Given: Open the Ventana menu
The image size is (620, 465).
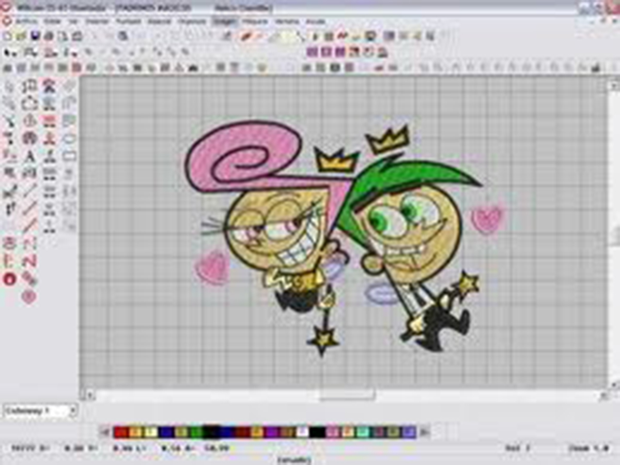Looking at the screenshot, I should pyautogui.click(x=287, y=21).
